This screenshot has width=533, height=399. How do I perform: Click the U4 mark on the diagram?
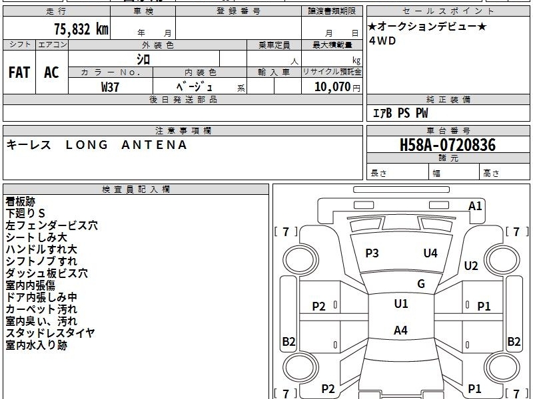pos(430,253)
